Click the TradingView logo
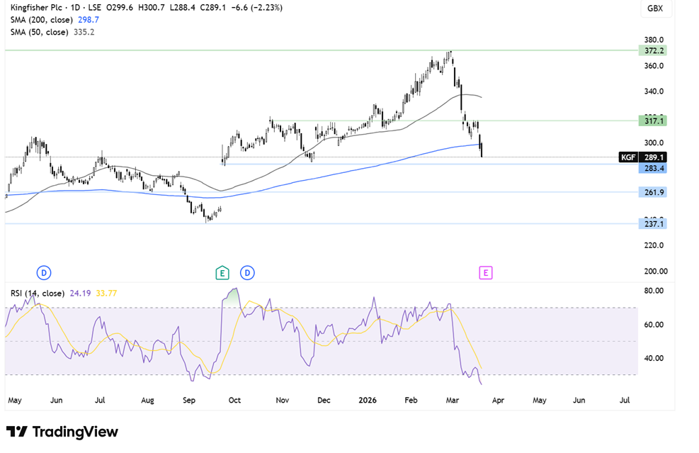The image size is (699, 453). (62, 432)
